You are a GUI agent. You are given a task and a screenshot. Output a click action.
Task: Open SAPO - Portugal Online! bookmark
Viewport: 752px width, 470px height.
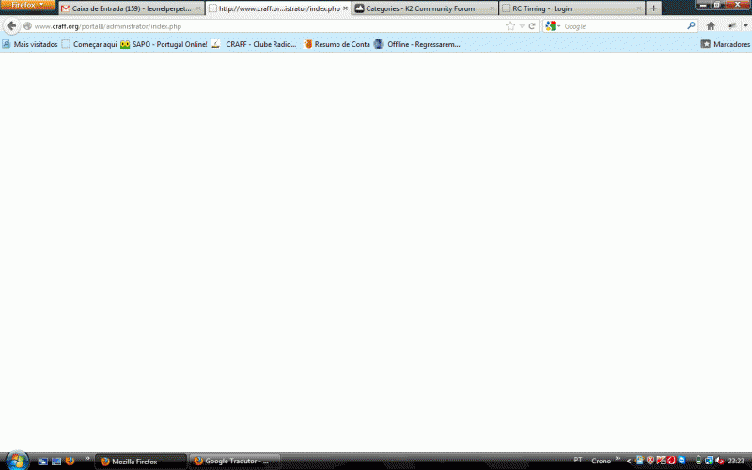164,44
